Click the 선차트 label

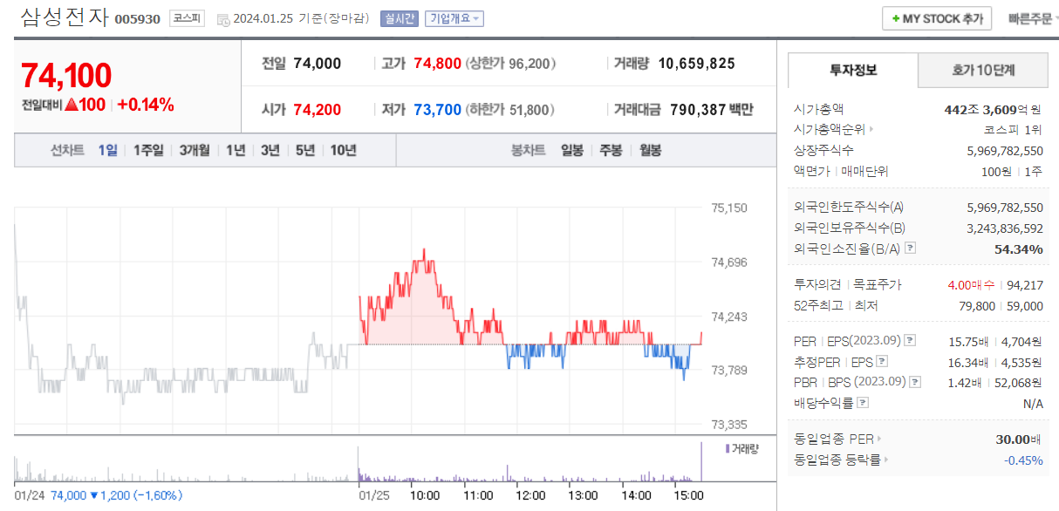click(67, 150)
